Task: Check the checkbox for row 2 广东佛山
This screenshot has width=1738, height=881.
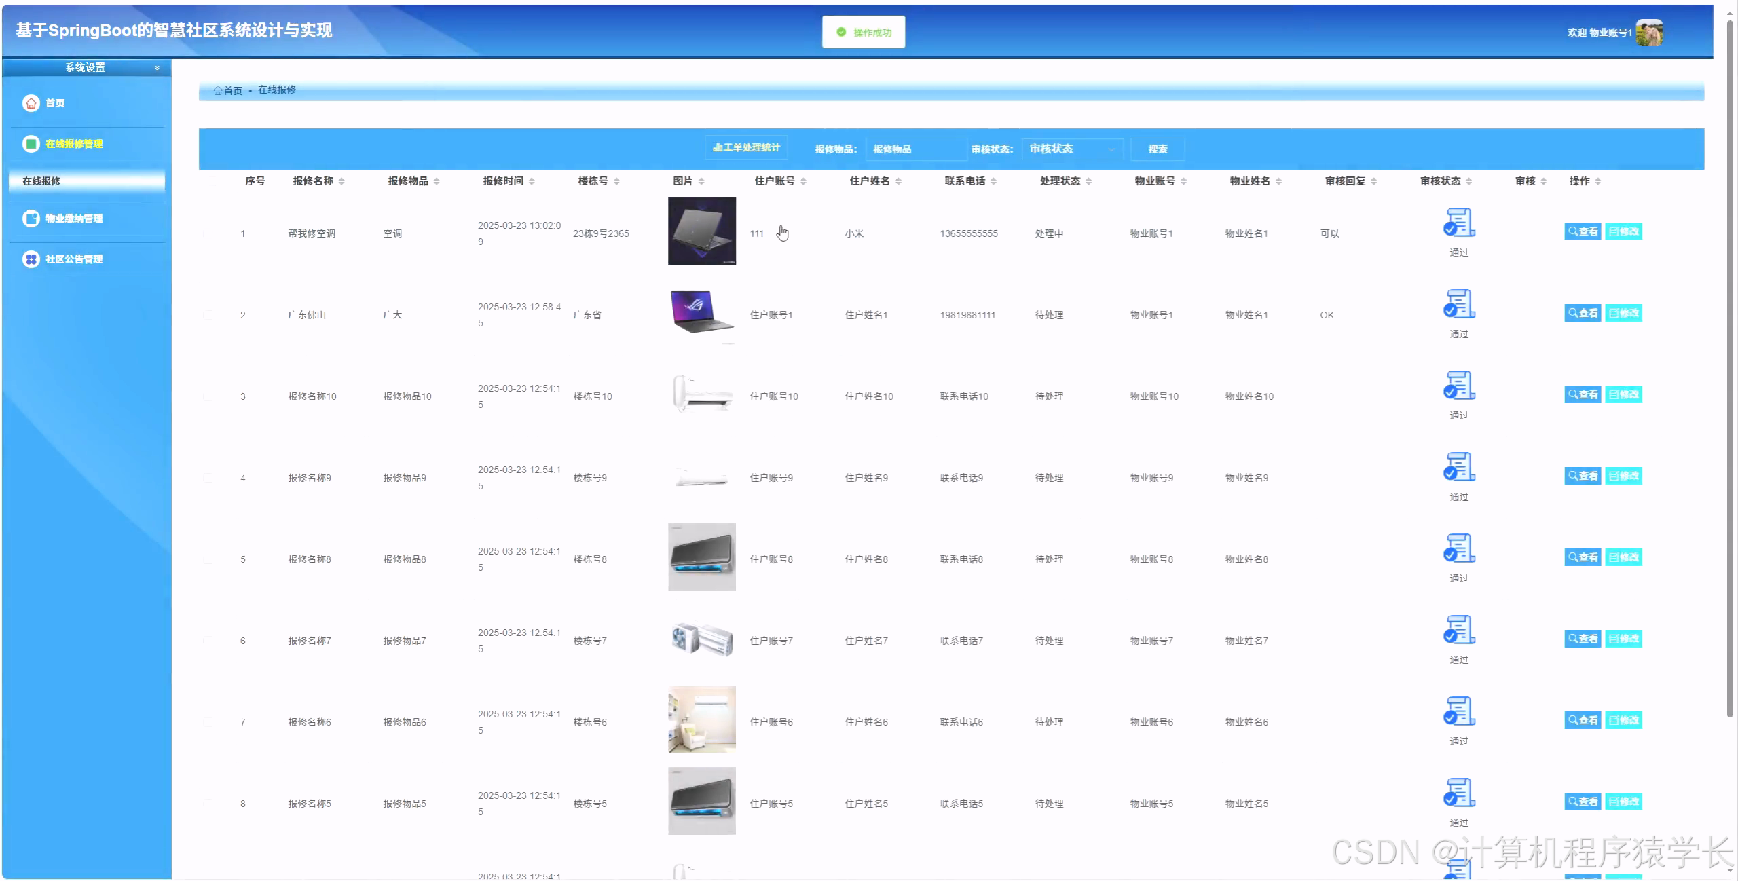Action: 208,315
